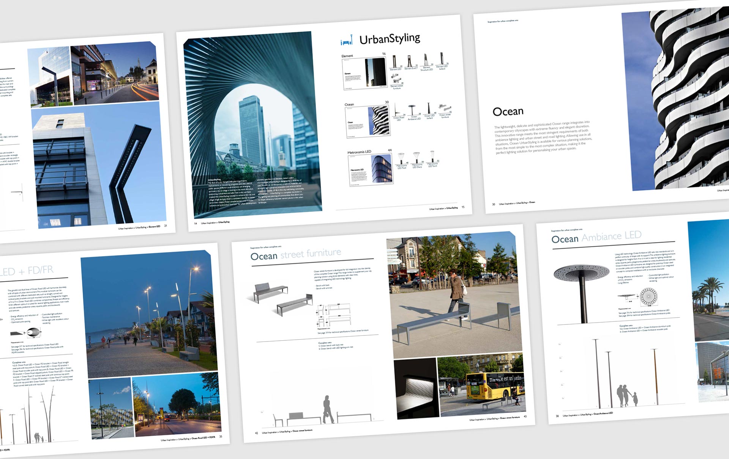Click the large Ocean heading text
The image size is (729, 459).
[508, 111]
